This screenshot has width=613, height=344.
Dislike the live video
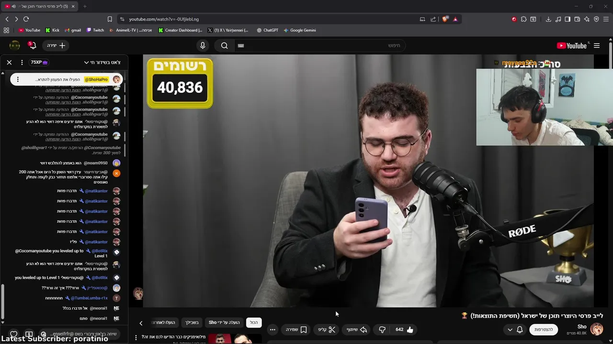click(382, 330)
